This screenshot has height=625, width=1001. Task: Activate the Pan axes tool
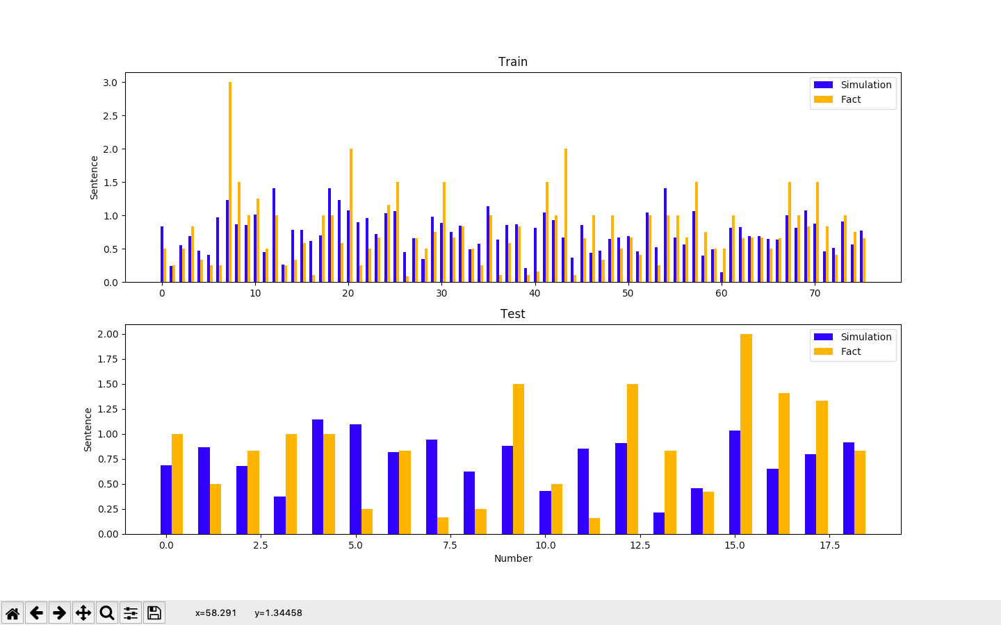point(83,612)
